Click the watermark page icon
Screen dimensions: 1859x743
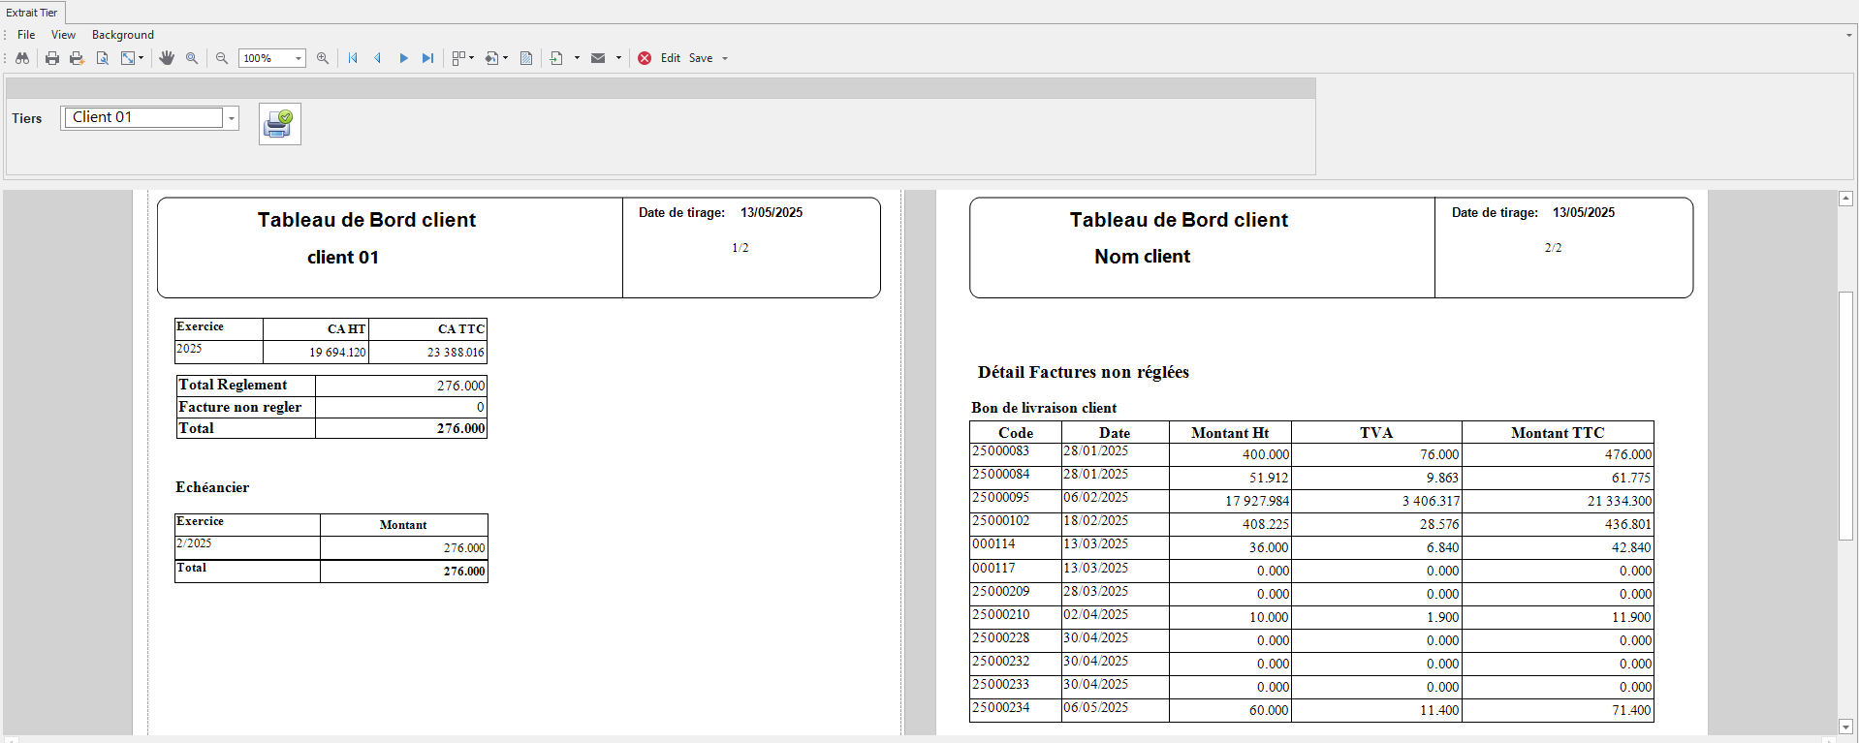526,58
